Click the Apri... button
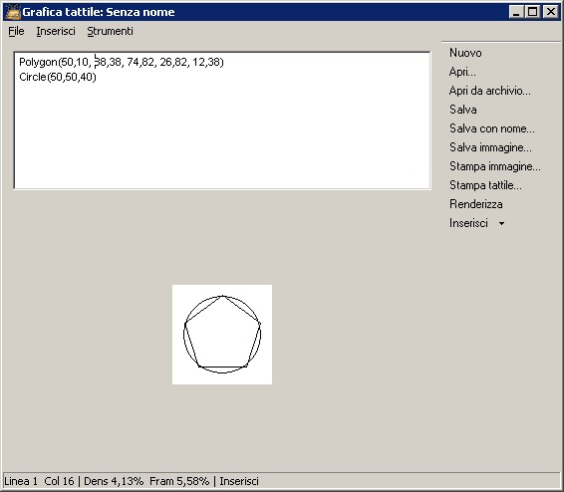Image resolution: width=564 pixels, height=492 pixels. point(462,72)
